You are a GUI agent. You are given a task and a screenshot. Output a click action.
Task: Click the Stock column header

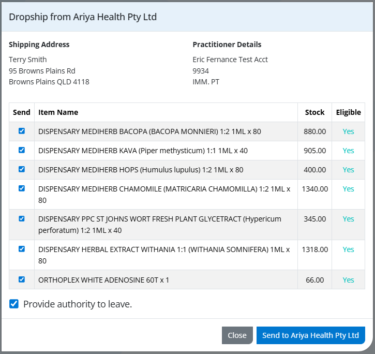314,112
